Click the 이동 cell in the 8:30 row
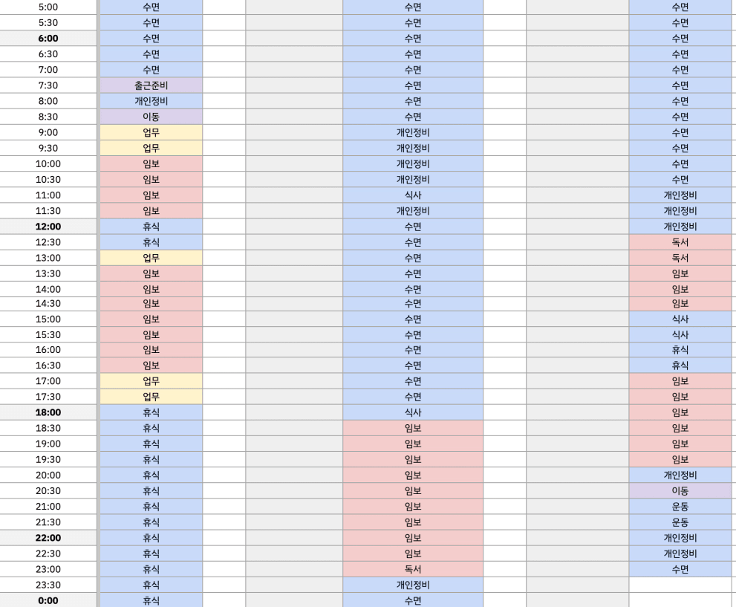Screen dimensions: 736x607 click(x=151, y=117)
